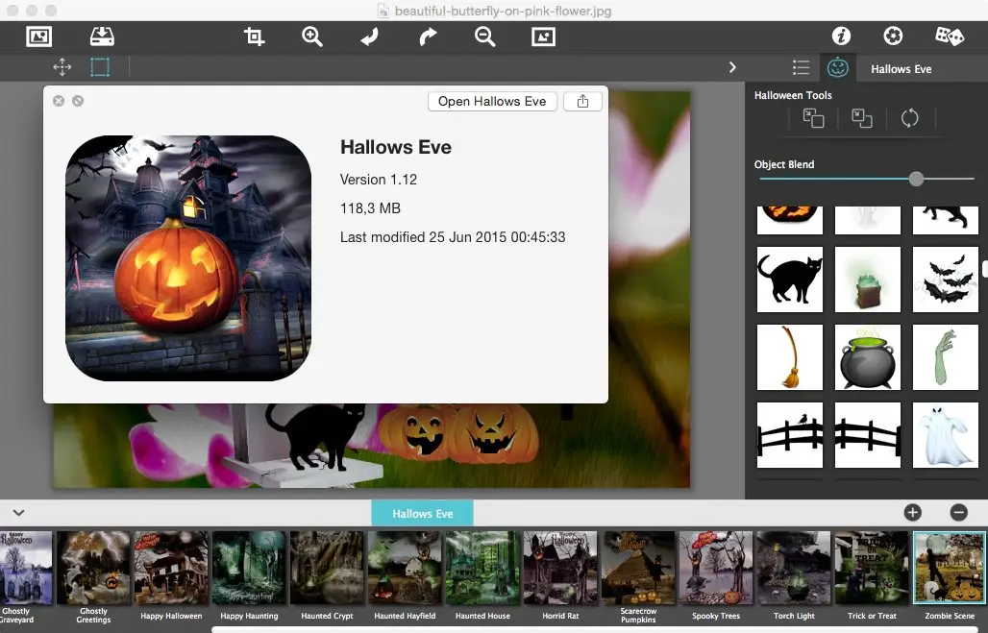Switch to the list view panel icon
The height and width of the screenshot is (633, 988).
click(x=801, y=67)
